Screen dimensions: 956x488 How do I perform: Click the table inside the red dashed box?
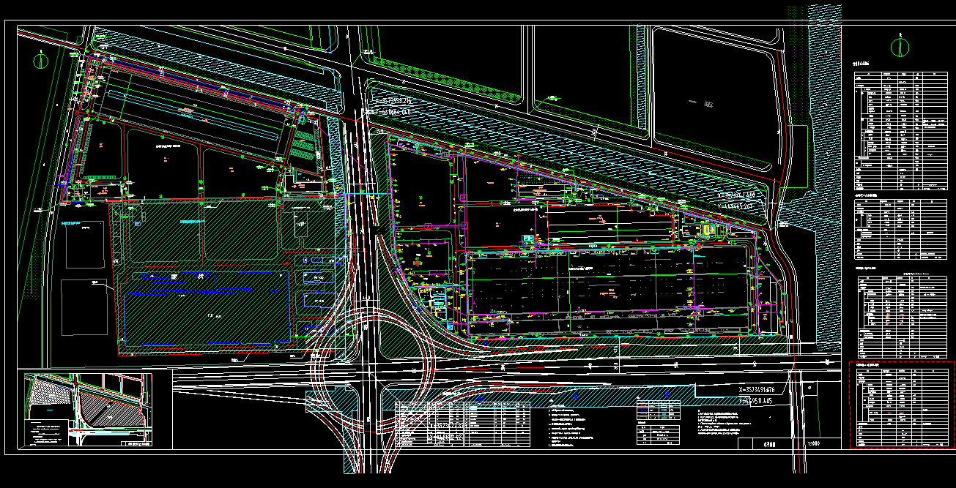click(x=900, y=407)
